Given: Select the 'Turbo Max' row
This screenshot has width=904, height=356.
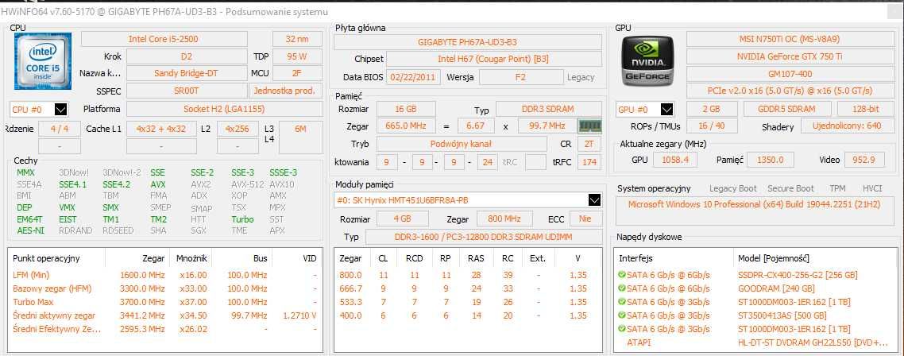Looking at the screenshot, I should tap(165, 302).
